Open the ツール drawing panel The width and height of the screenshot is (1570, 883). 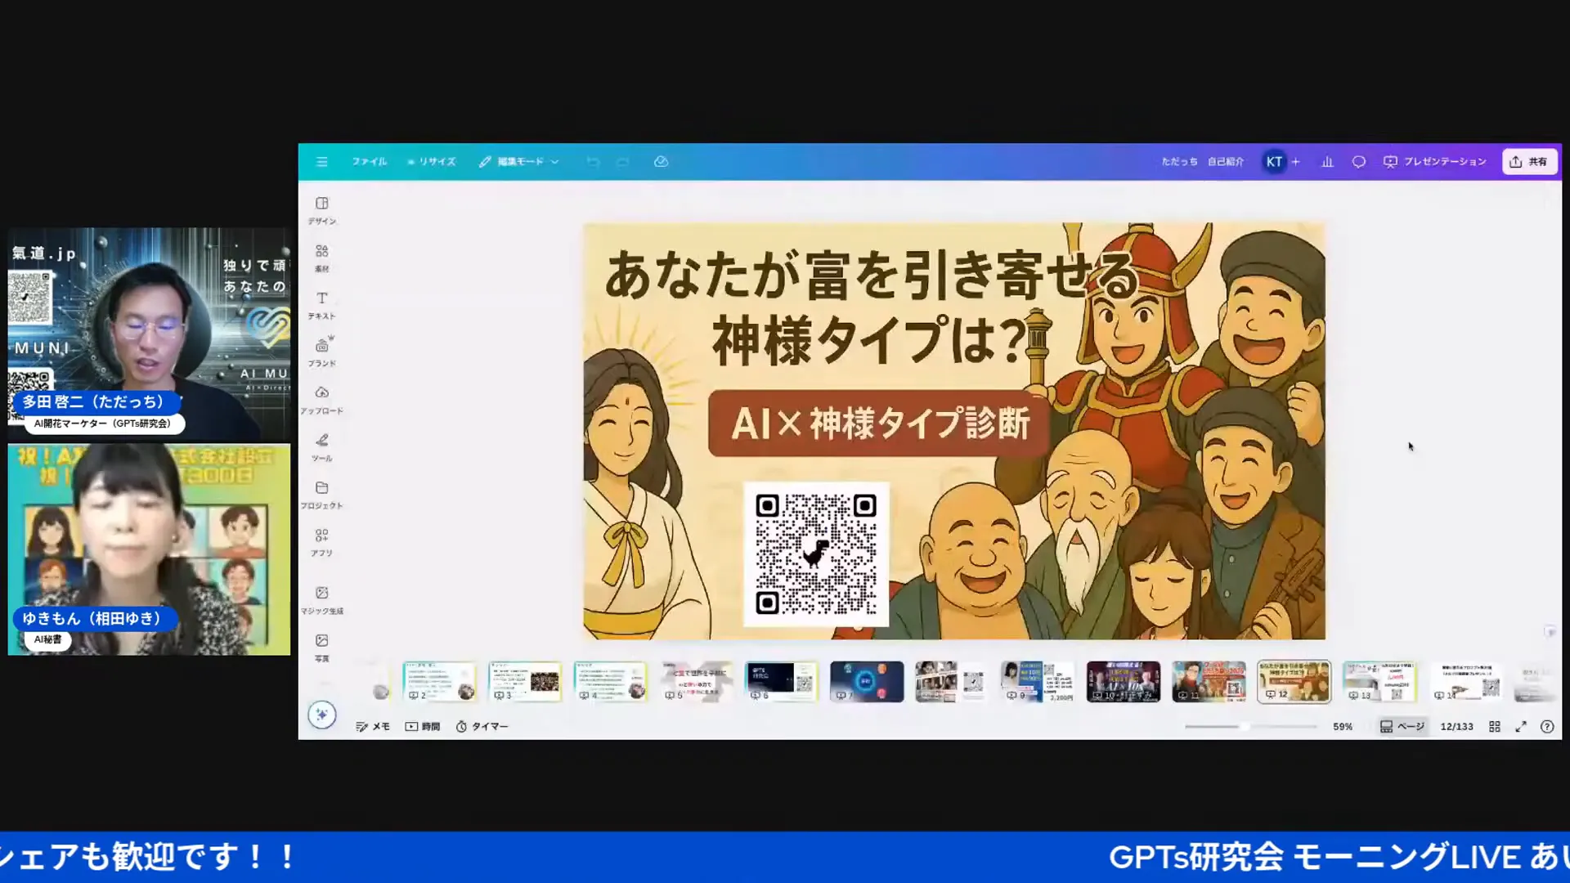322,447
